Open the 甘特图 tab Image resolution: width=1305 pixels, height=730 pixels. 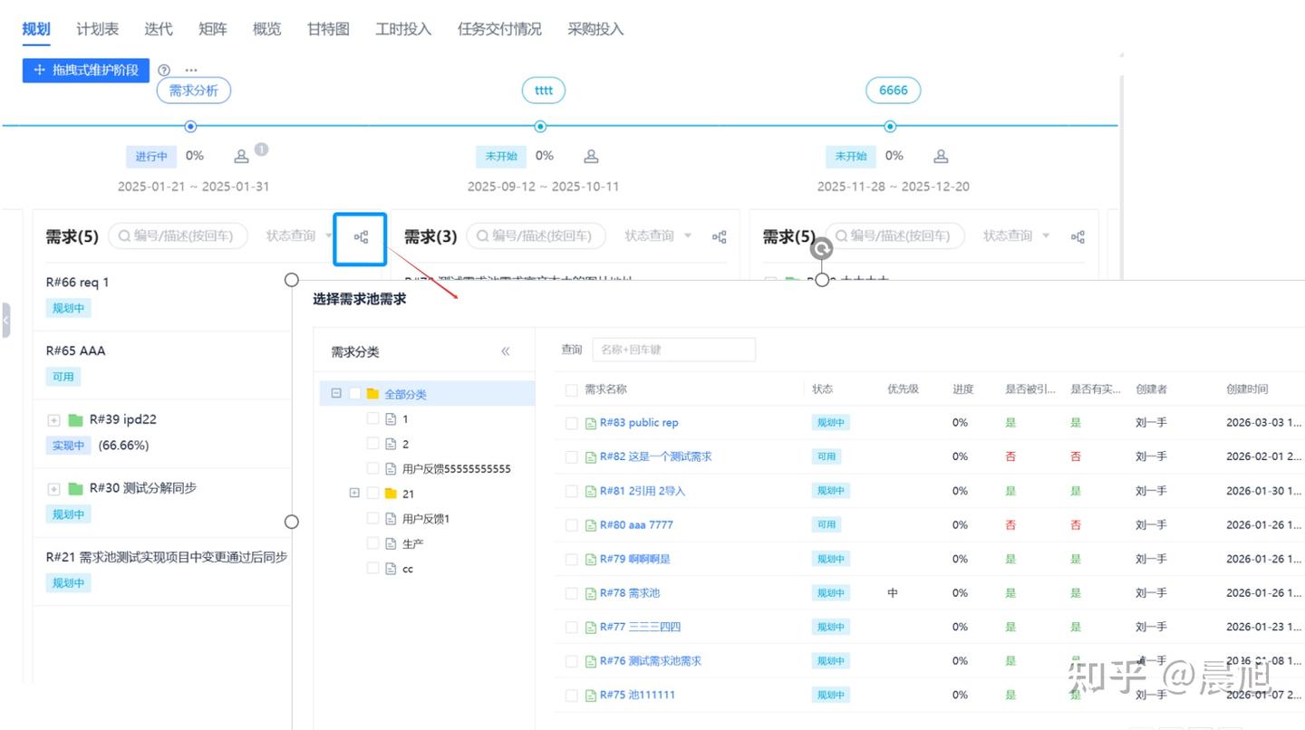tap(328, 29)
